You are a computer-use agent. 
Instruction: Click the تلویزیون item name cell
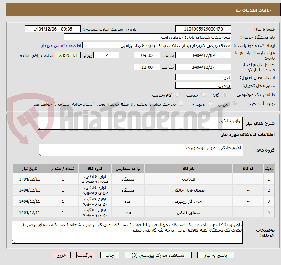pos(188,179)
